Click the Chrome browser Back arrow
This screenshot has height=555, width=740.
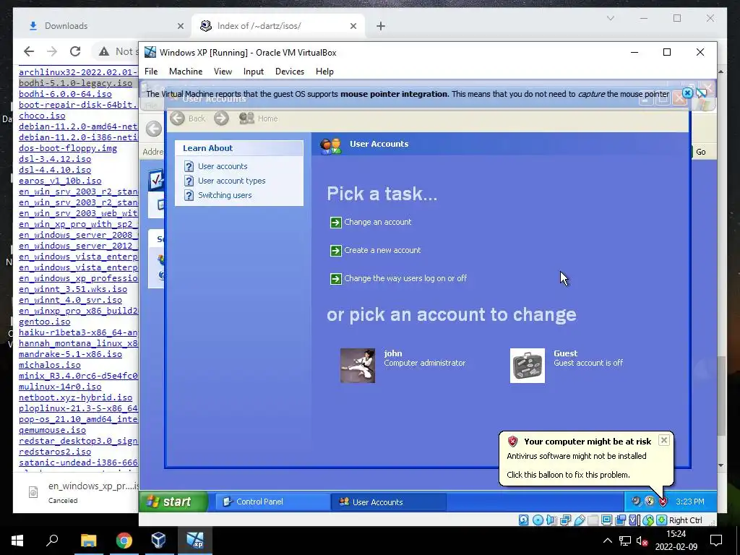point(29,51)
